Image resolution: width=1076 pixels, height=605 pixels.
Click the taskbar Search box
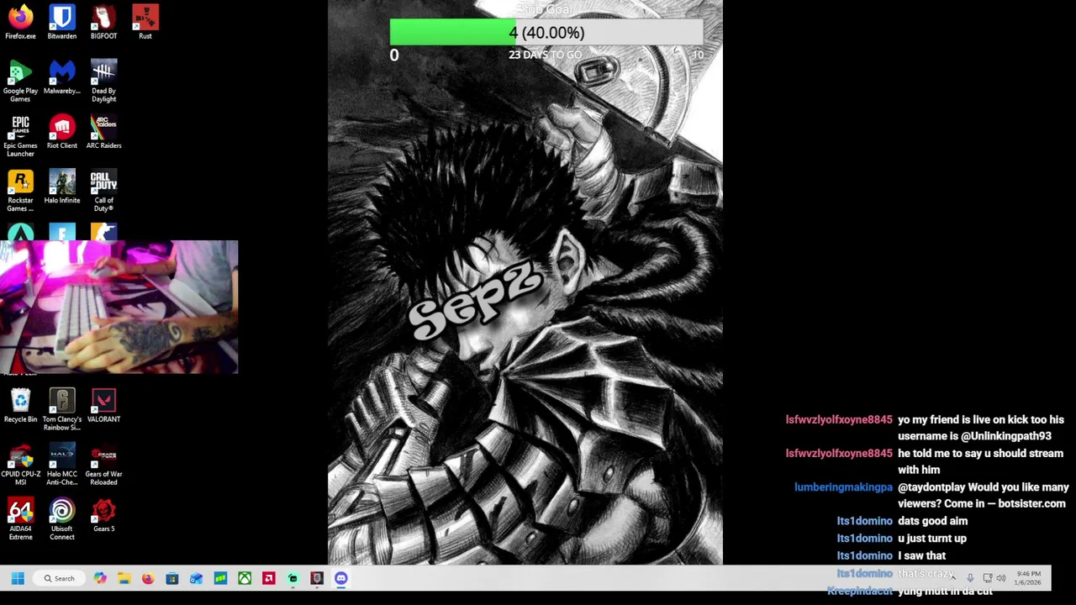pos(59,578)
